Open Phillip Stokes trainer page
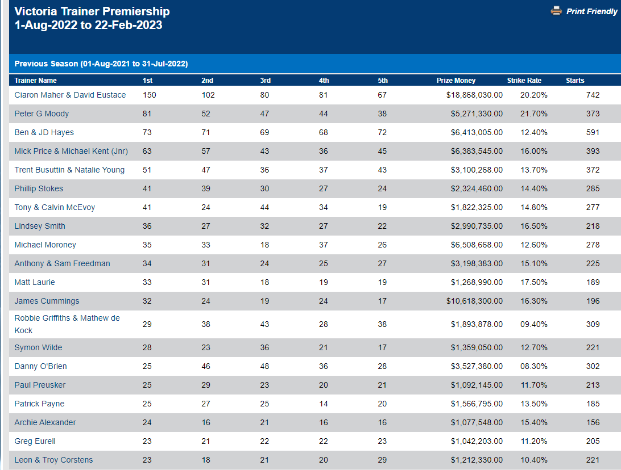Viewport: 621px width, 470px height. coord(39,188)
